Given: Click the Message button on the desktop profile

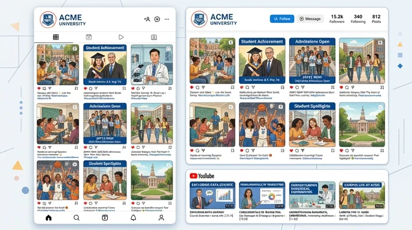Looking at the screenshot, I should pyautogui.click(x=310, y=19).
